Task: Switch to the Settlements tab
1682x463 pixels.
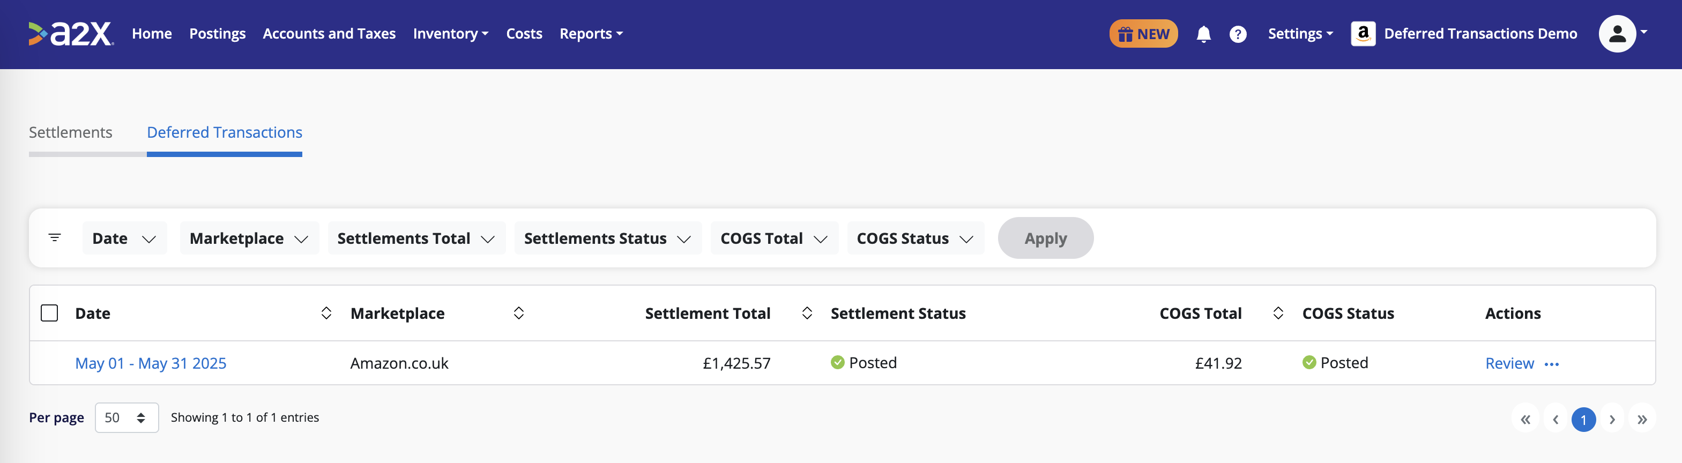Action: (71, 132)
